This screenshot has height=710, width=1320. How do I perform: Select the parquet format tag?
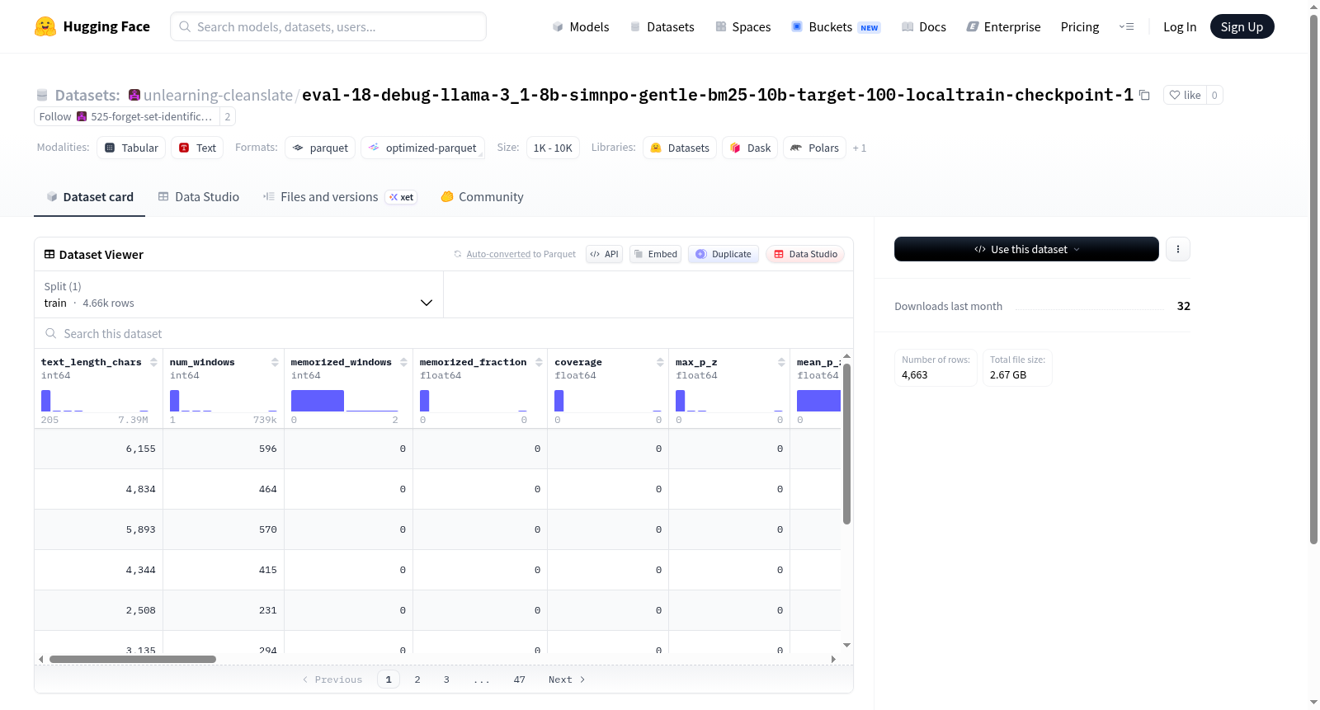[320, 148]
